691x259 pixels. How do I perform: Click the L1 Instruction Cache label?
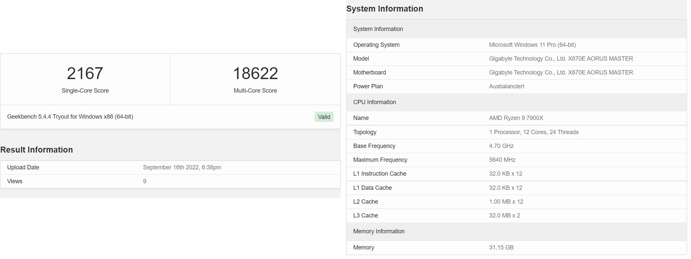380,174
